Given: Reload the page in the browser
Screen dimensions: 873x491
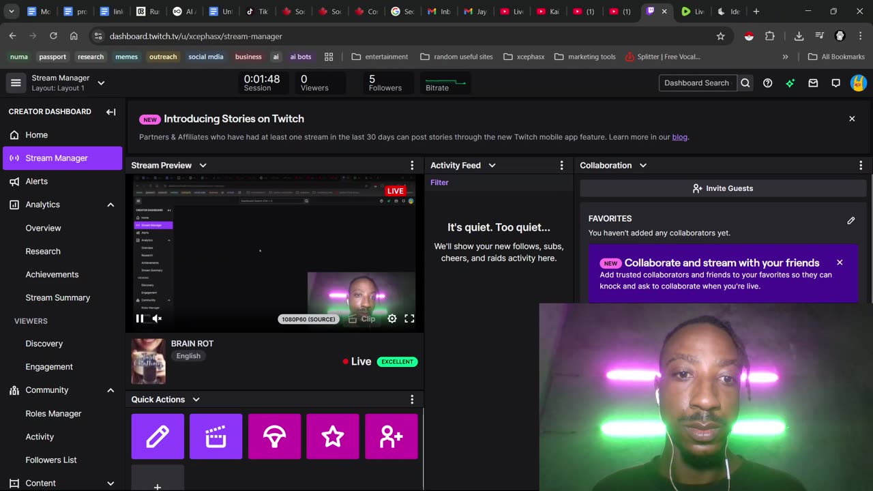Looking at the screenshot, I should tap(53, 36).
